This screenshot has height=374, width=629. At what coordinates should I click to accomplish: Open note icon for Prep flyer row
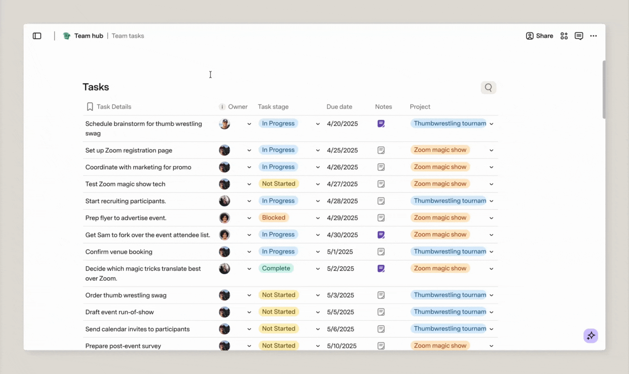(x=381, y=218)
